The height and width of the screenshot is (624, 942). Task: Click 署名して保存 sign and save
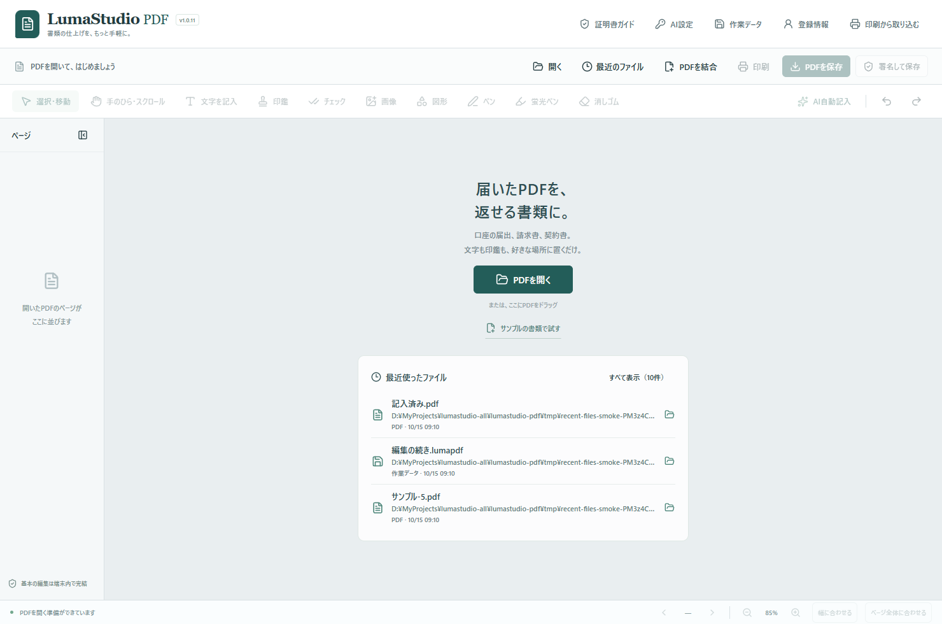click(892, 66)
